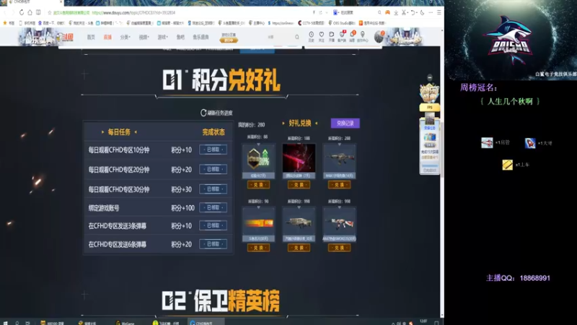This screenshot has height=325, width=577.
Task: Reload the page with the browser refresh icon
Action: click(22, 12)
